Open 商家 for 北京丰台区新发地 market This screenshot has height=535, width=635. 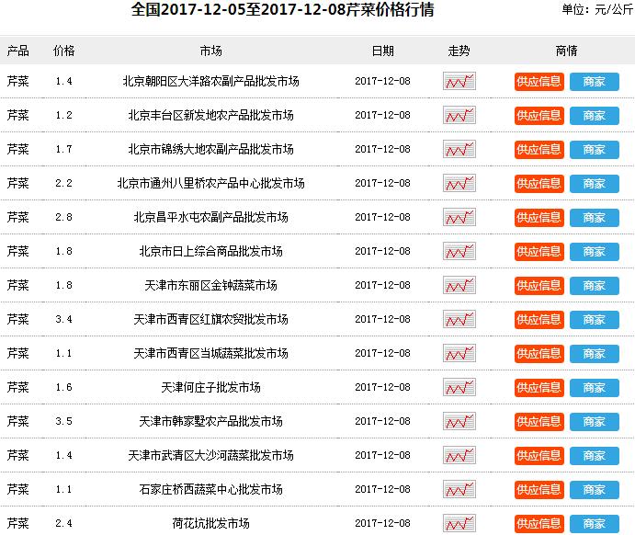(x=594, y=116)
